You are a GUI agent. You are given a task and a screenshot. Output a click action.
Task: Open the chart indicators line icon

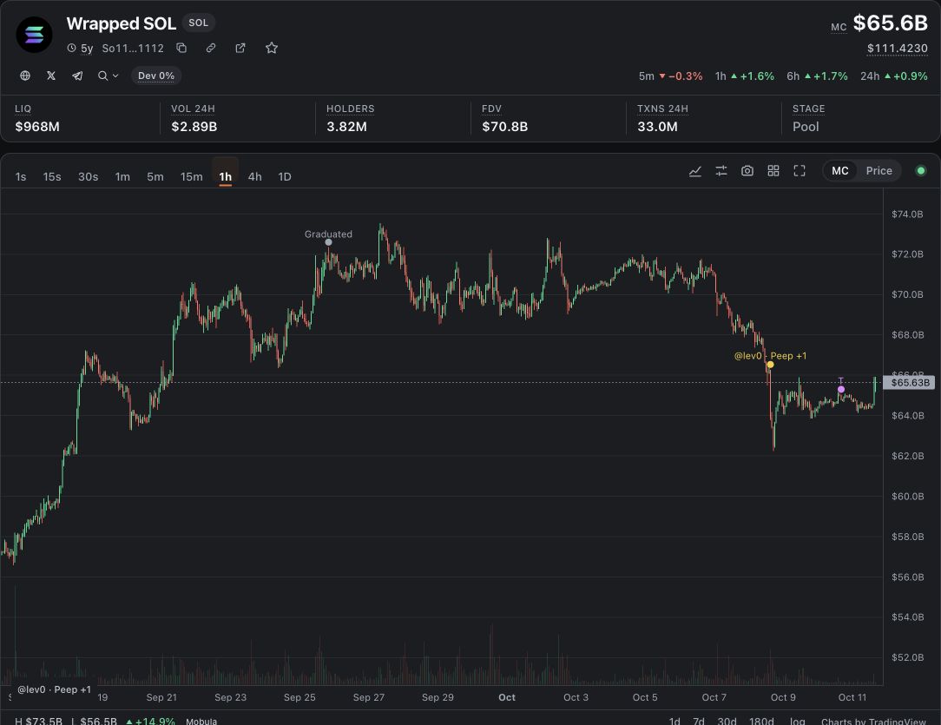(x=695, y=171)
